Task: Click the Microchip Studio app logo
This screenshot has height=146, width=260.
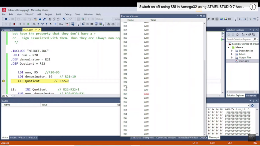Action: pos(4,10)
